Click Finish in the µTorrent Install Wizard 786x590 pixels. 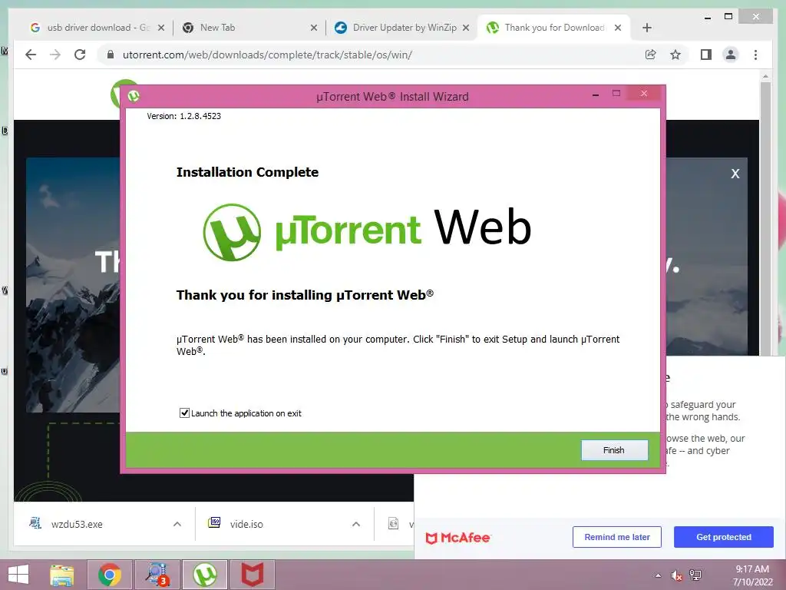click(614, 450)
